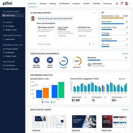133x133 pixels.
Task: Open the Virtual Lab tab
Action: point(107,4)
